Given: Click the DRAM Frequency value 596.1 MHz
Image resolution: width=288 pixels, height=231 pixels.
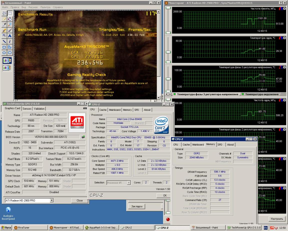Looking at the screenshot, I should [220, 172].
